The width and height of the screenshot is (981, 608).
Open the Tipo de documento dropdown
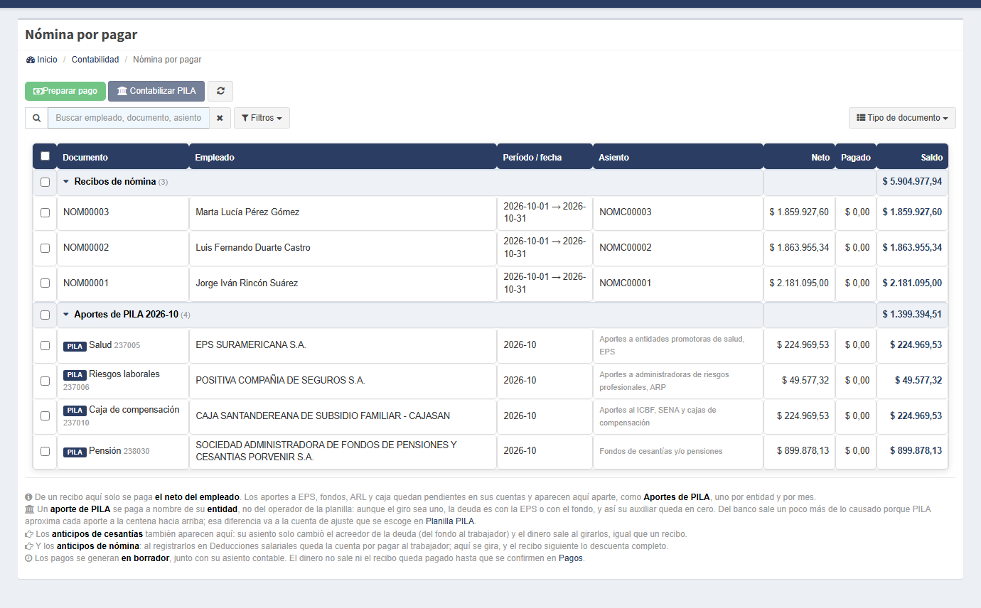click(902, 118)
